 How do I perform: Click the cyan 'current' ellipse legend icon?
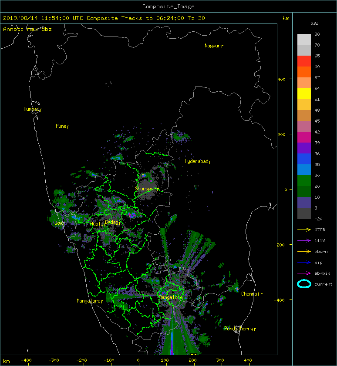(x=304, y=284)
